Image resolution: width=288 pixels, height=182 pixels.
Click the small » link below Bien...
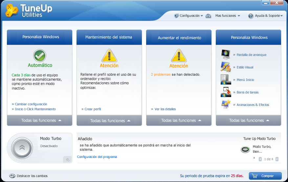point(254,158)
